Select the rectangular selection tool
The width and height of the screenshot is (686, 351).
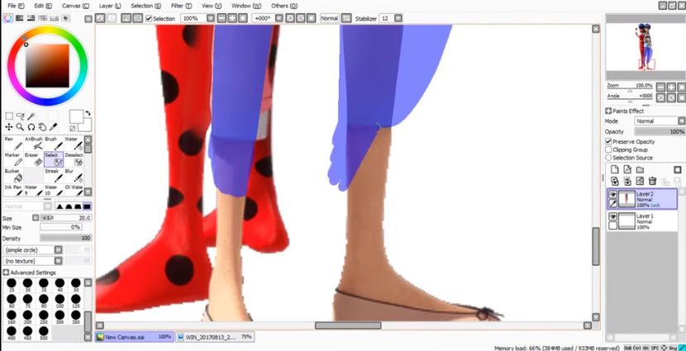[9, 116]
